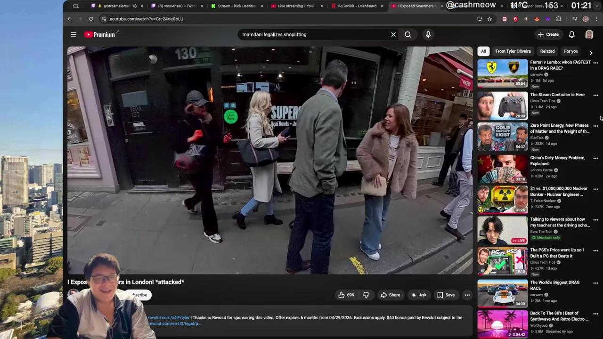Open browser extensions puzzle icon
The image size is (603, 339).
pos(559,19)
